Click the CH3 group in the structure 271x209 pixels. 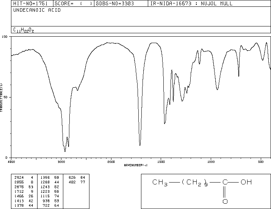tap(160, 183)
